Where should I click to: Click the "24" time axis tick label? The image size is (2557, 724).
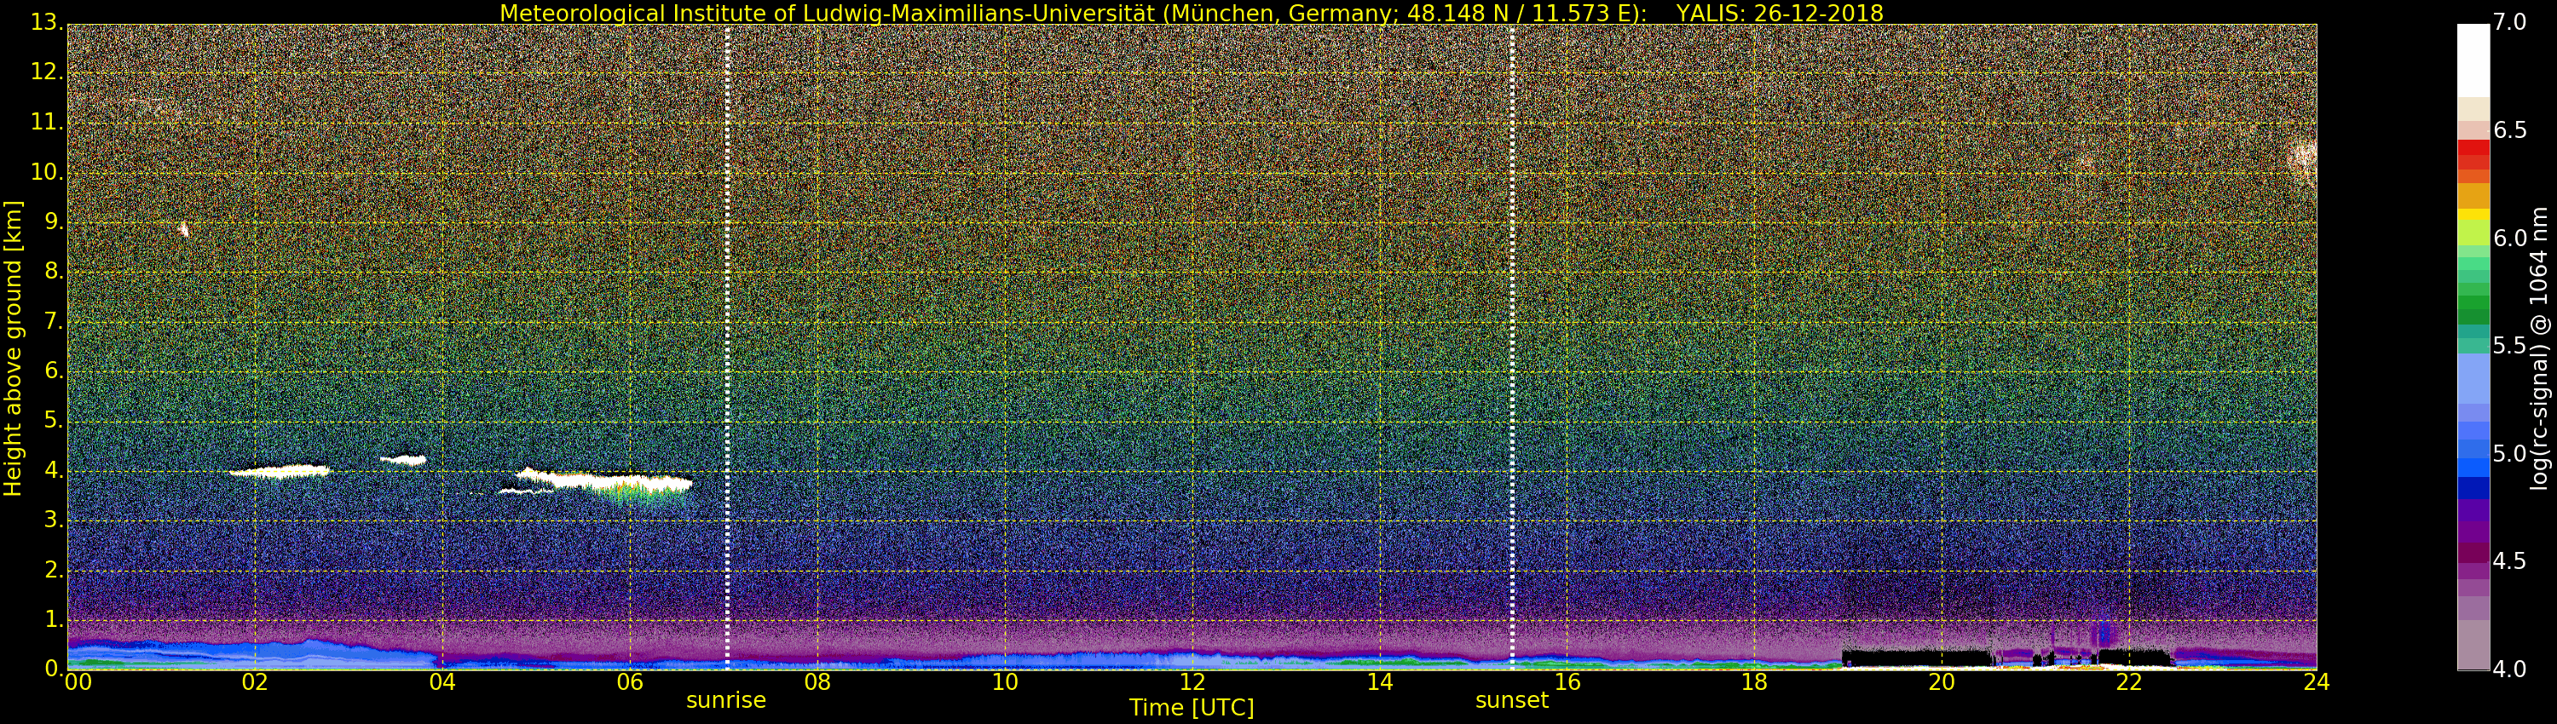pos(2317,682)
